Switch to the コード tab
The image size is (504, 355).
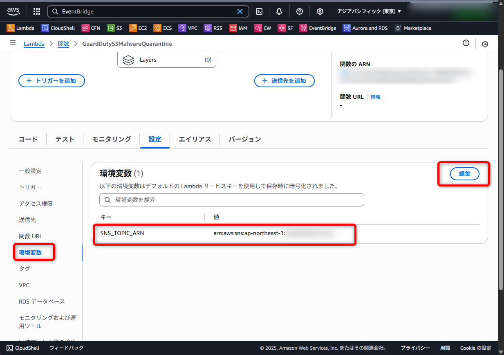click(x=28, y=139)
